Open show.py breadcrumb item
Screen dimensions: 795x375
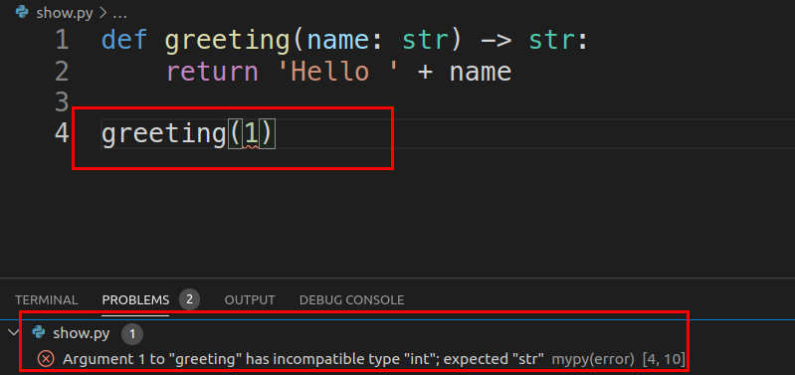pos(65,13)
